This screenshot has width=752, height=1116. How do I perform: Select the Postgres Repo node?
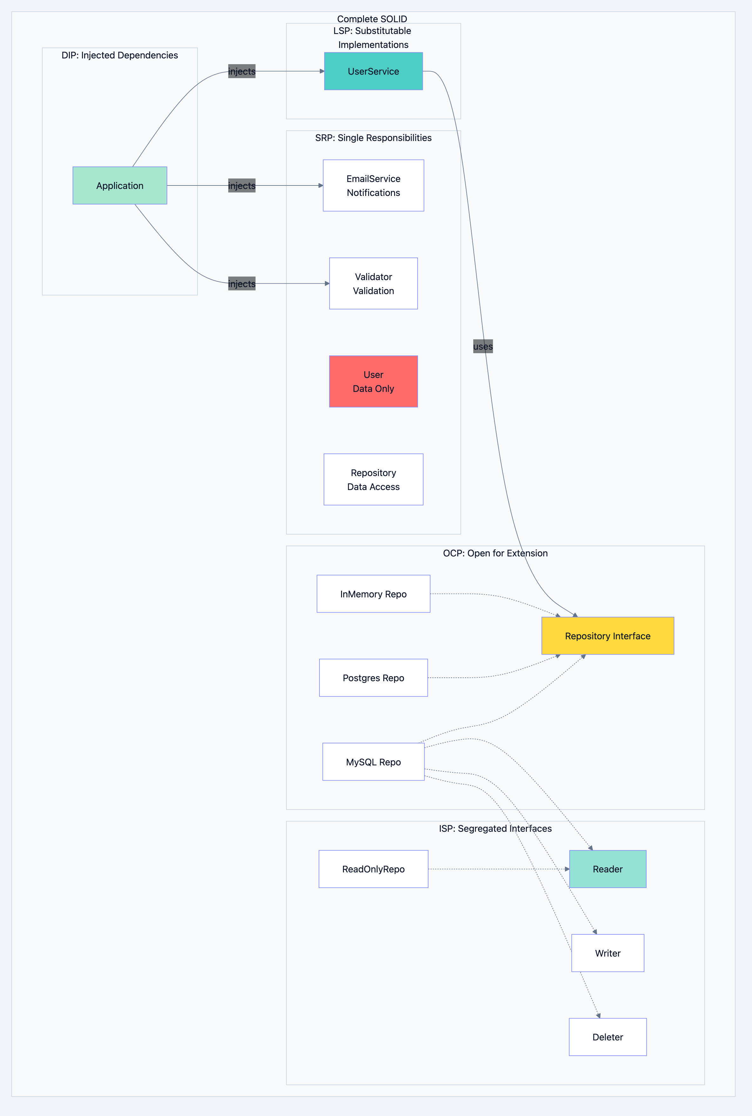[373, 678]
